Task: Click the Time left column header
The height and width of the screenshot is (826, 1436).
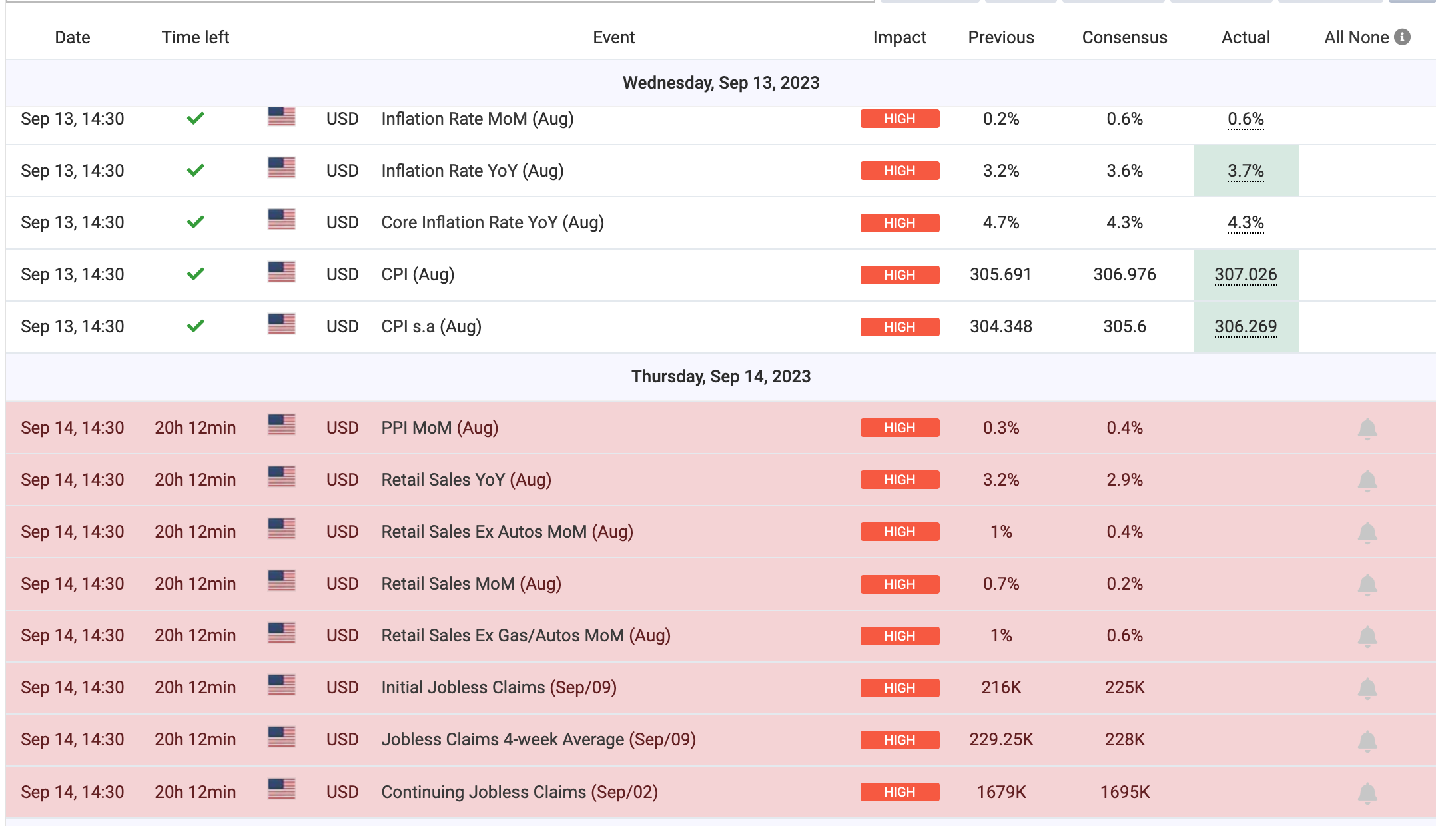Action: 195,37
